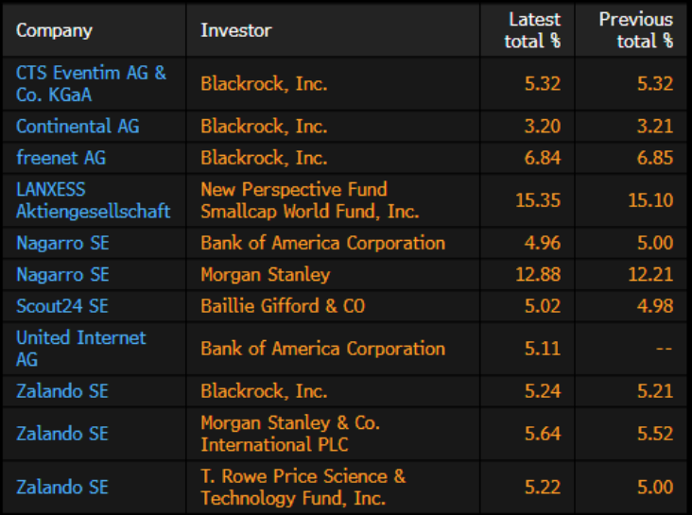Image resolution: width=692 pixels, height=515 pixels.
Task: Click the 4.98 previous total value
Action: [x=655, y=306]
